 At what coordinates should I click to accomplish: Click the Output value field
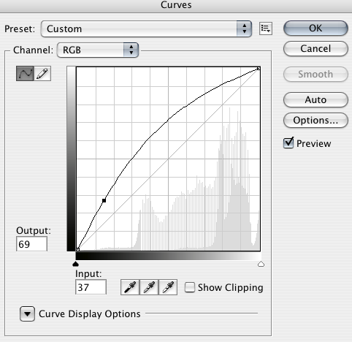click(31, 244)
